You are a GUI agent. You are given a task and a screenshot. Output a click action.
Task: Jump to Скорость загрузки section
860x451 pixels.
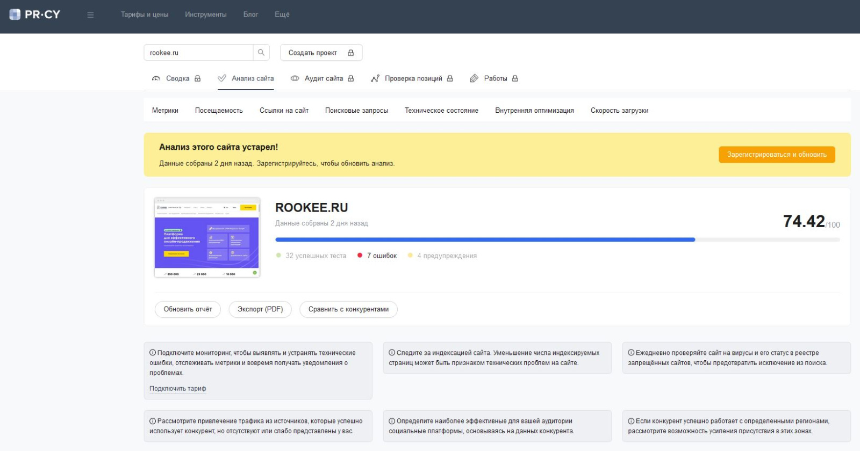click(x=619, y=111)
